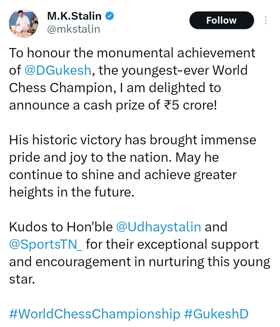Click the 'Kudos to Hon'ble' text
Viewport: 280px width, 327px height.
click(61, 227)
